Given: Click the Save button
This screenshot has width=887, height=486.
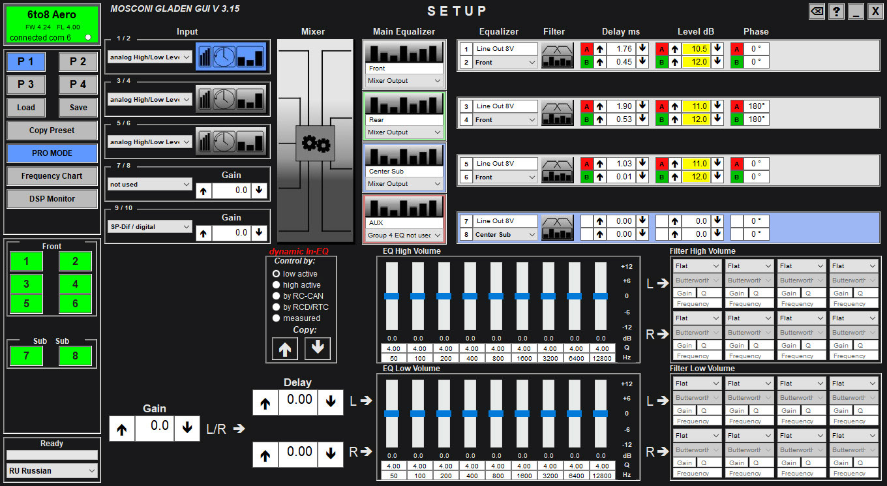Looking at the screenshot, I should pyautogui.click(x=78, y=108).
